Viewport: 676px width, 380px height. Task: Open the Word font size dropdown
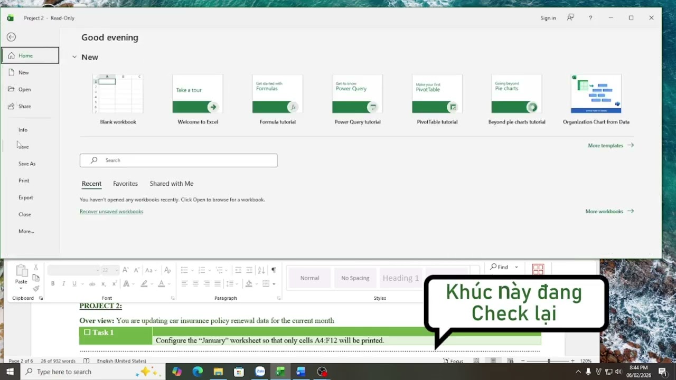tap(117, 270)
